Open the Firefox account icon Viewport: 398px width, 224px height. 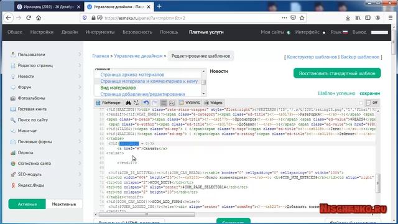pos(378,18)
